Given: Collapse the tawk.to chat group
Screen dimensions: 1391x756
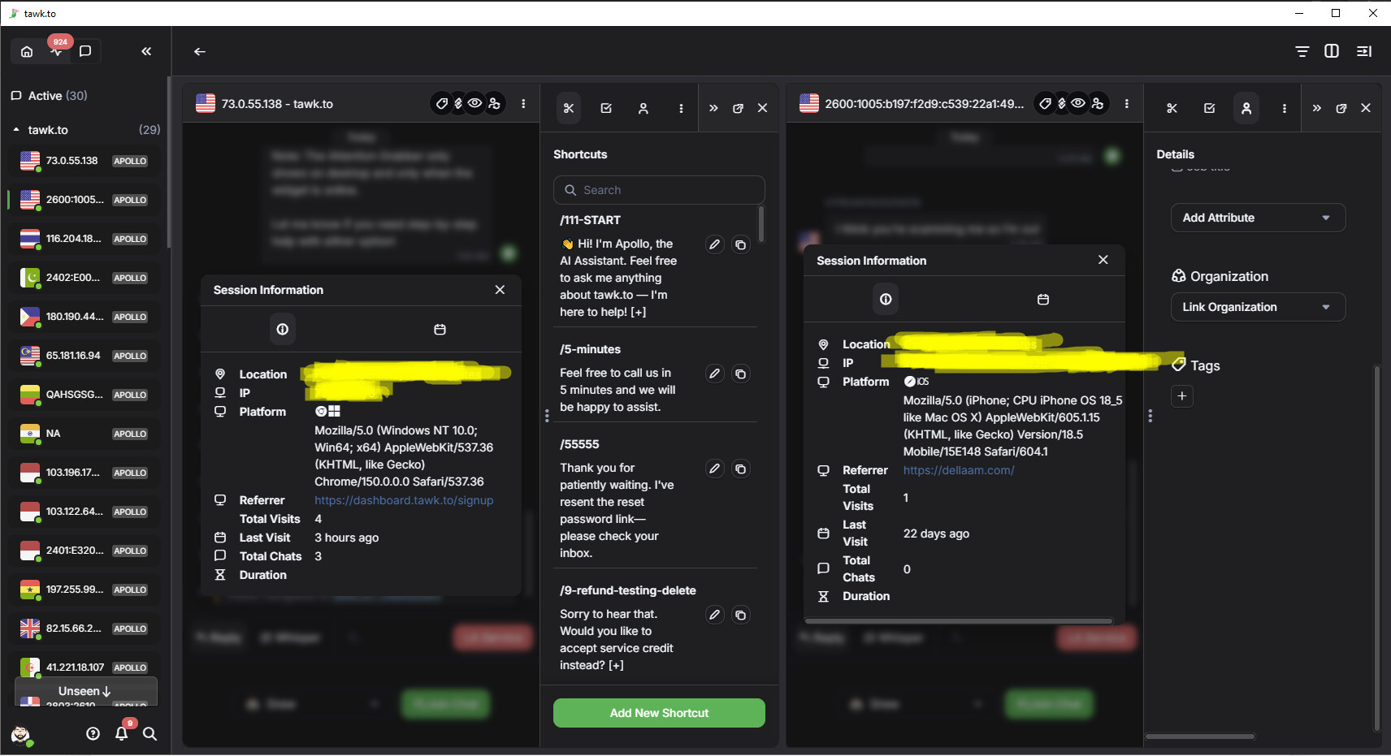Looking at the screenshot, I should (16, 130).
